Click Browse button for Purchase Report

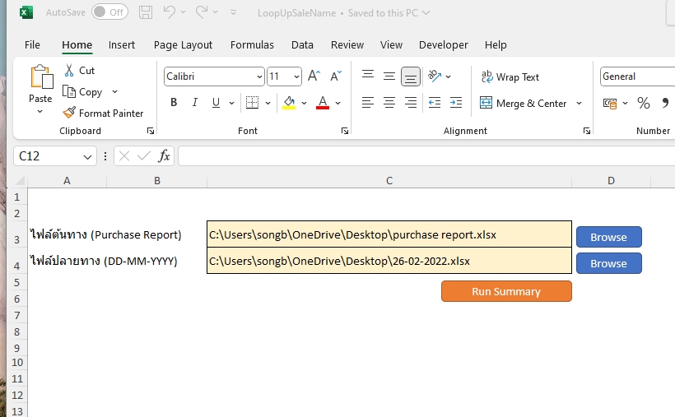(608, 237)
